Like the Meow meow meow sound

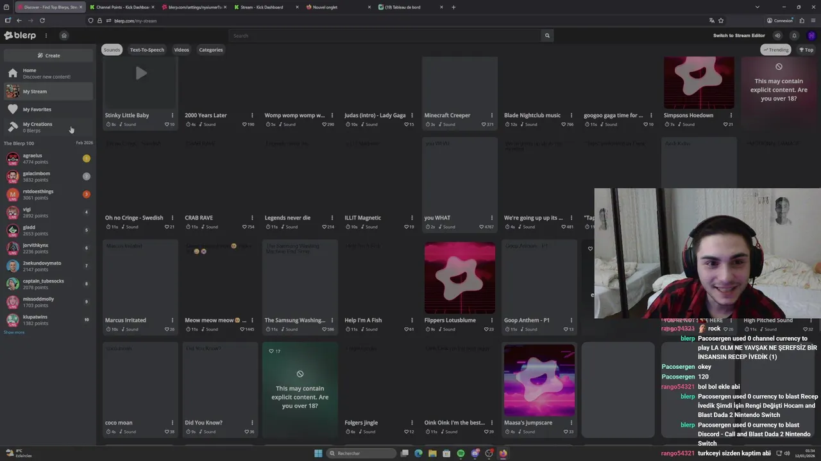click(242, 329)
